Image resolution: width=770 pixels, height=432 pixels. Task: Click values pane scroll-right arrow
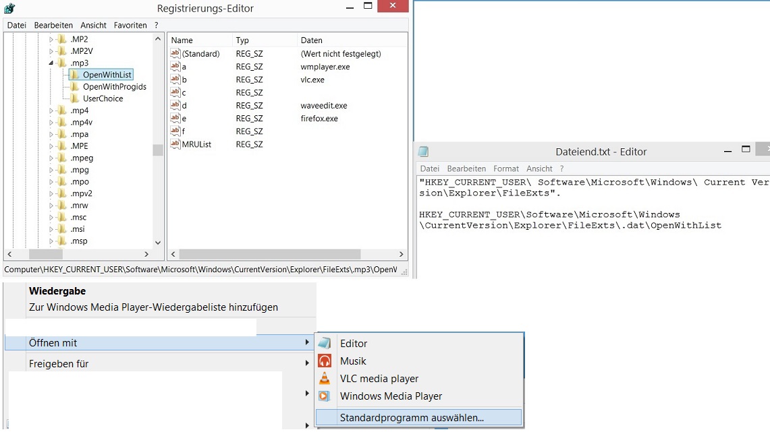pyautogui.click(x=402, y=254)
